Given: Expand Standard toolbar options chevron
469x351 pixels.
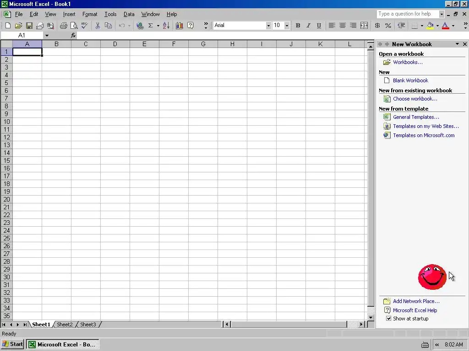Looking at the screenshot, I should [x=206, y=26].
